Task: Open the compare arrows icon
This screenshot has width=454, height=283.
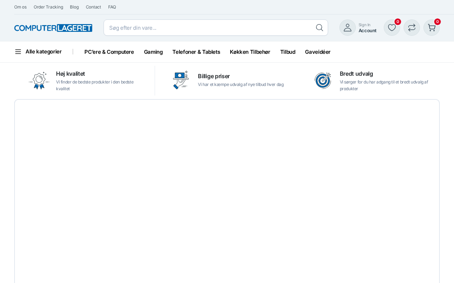Action: coord(411,28)
